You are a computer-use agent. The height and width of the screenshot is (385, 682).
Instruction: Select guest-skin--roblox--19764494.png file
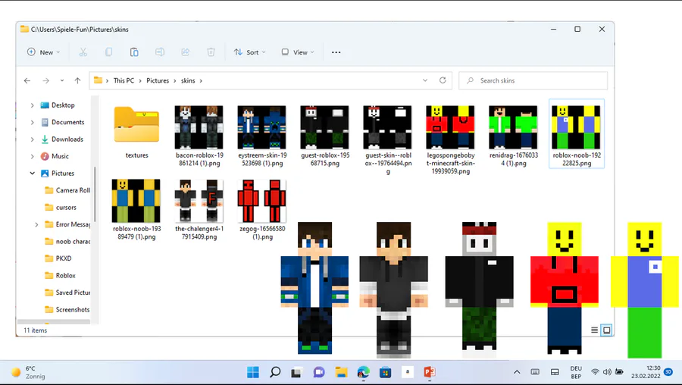coord(387,140)
